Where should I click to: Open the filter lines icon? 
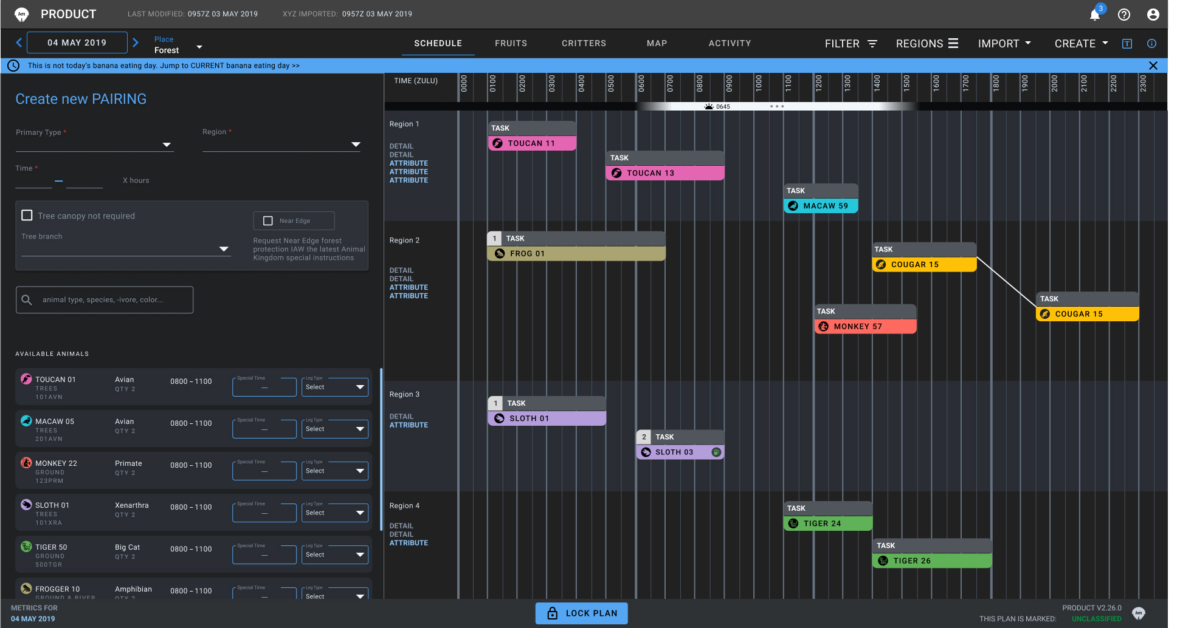[872, 44]
